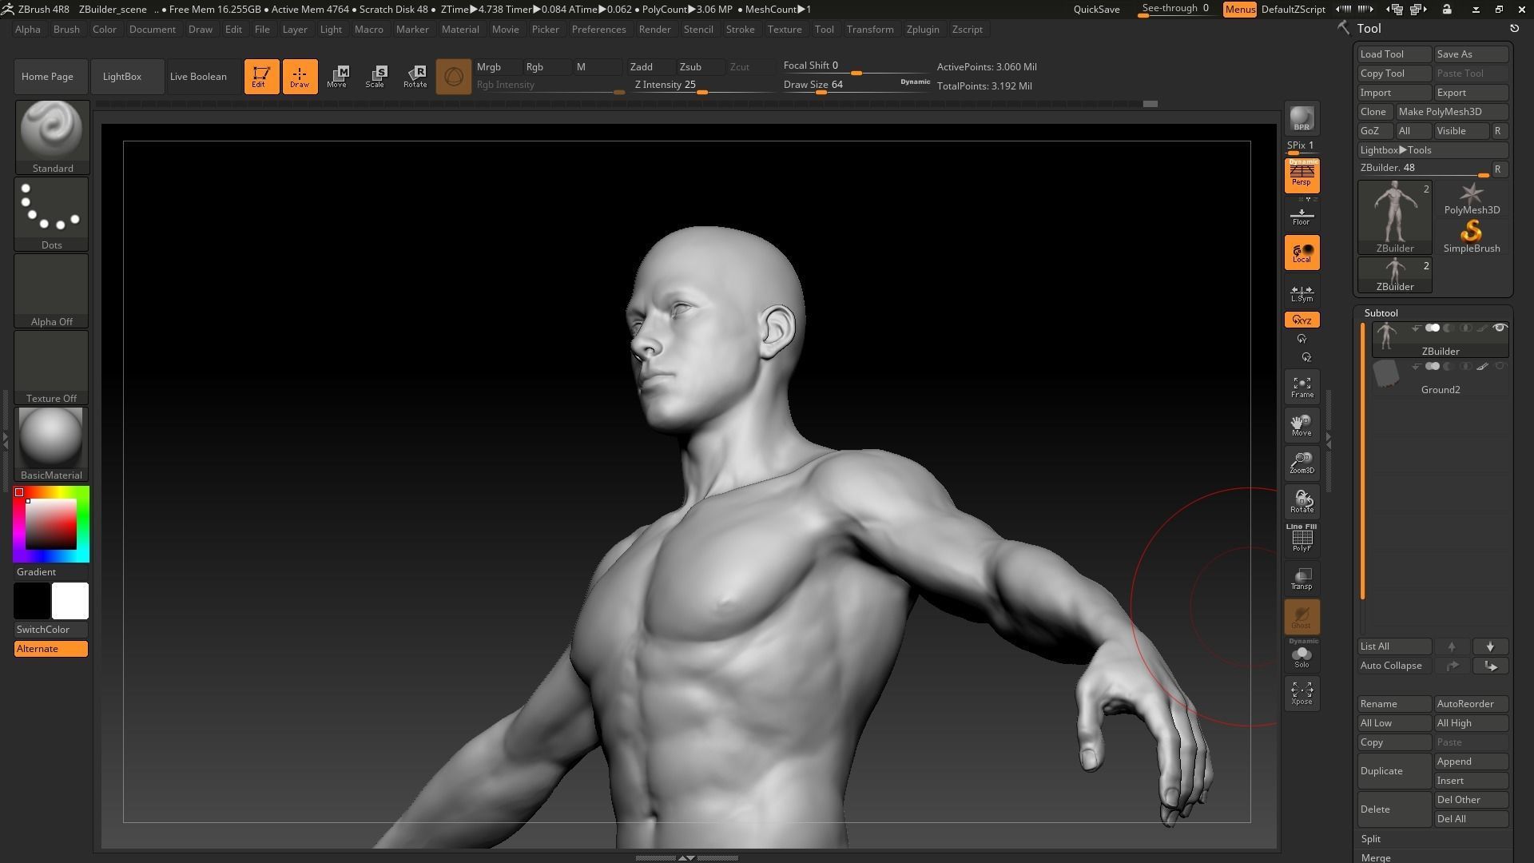This screenshot has width=1534, height=863.
Task: Open the Render menu
Action: click(654, 30)
